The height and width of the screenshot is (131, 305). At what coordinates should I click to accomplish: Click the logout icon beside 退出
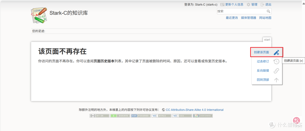[x=262, y=4]
